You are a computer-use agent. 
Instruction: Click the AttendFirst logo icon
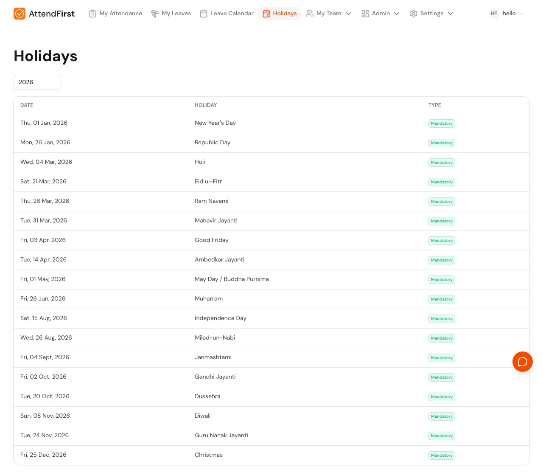[20, 13]
